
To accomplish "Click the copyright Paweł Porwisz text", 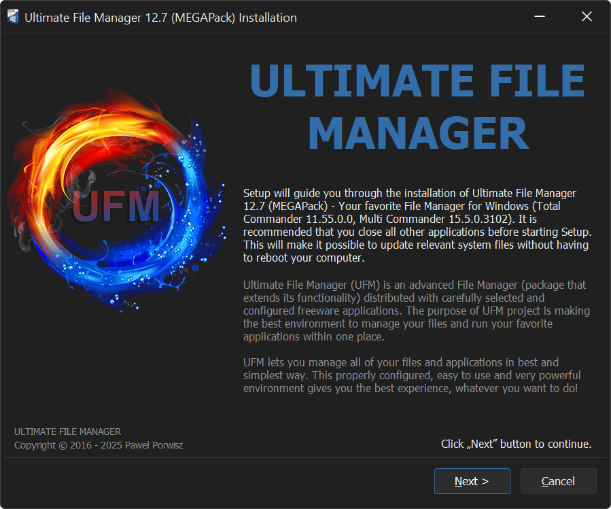I will [99, 445].
